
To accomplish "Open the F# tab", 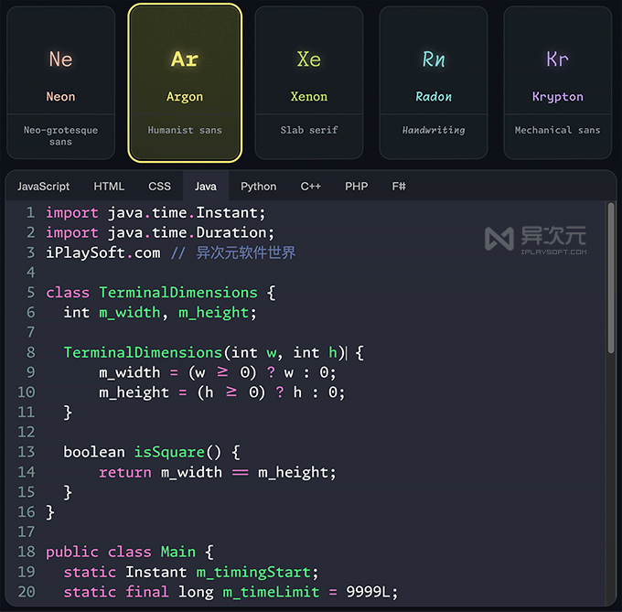I will click(399, 186).
